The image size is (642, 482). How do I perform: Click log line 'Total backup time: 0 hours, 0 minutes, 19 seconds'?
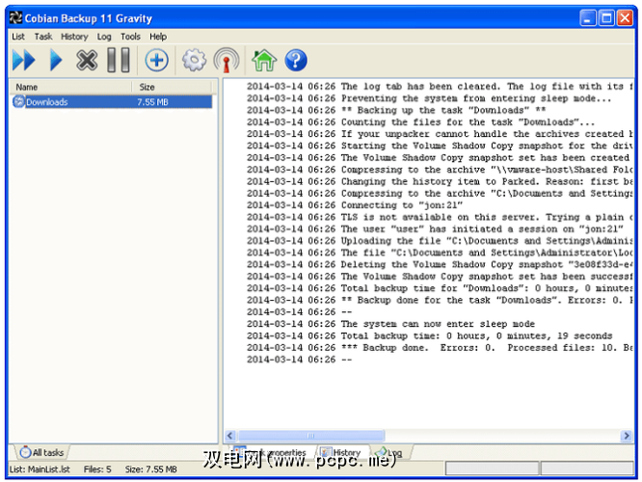pos(429,335)
